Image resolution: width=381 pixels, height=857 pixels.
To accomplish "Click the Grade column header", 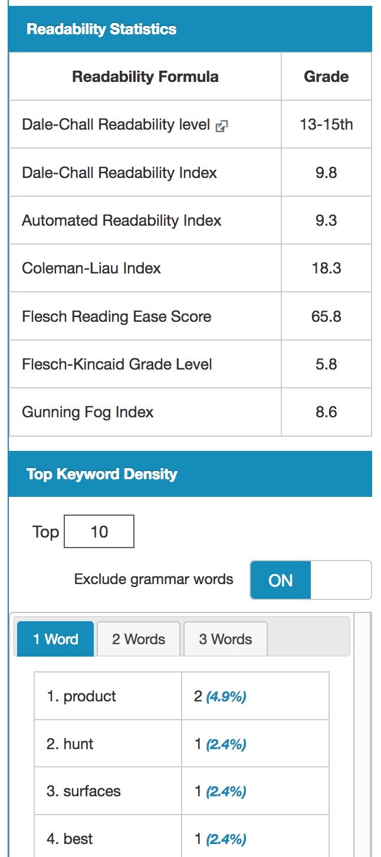I will (x=327, y=76).
